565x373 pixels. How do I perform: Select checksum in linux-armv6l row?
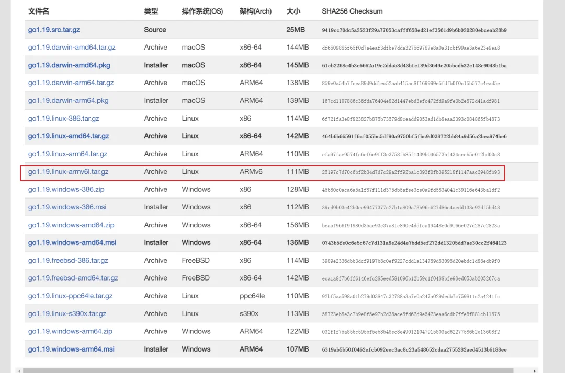(x=411, y=172)
